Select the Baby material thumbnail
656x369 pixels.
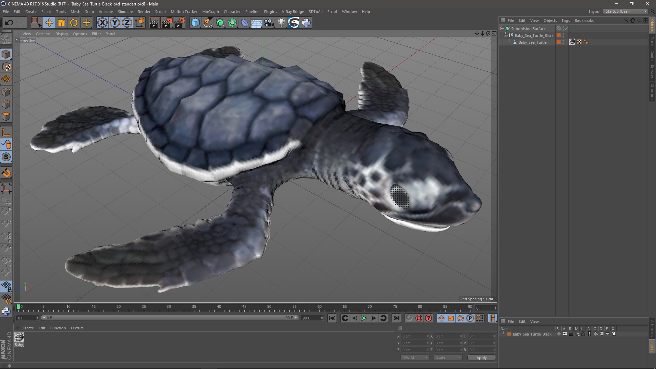(19, 338)
